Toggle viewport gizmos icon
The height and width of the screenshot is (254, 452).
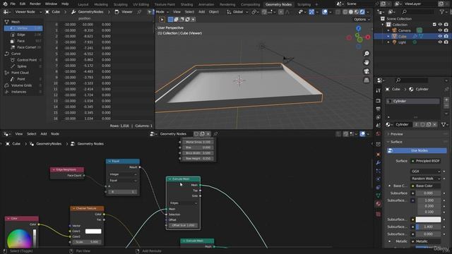pos(311,12)
